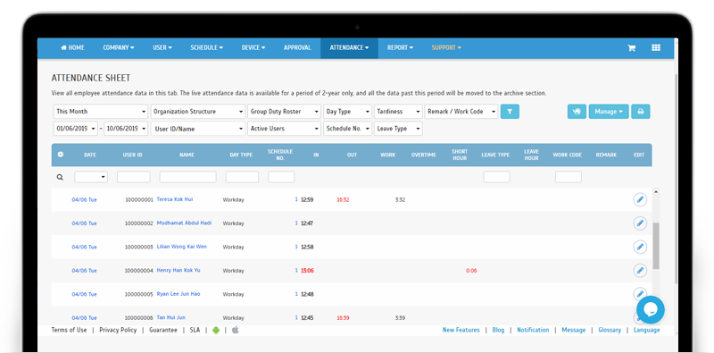Click the Work Code column filter field
Screen dimensions: 714x353
click(x=569, y=177)
